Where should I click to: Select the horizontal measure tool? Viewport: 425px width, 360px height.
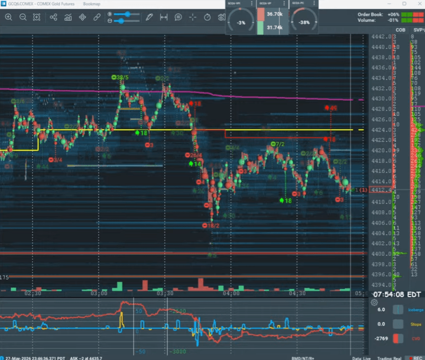(164, 18)
